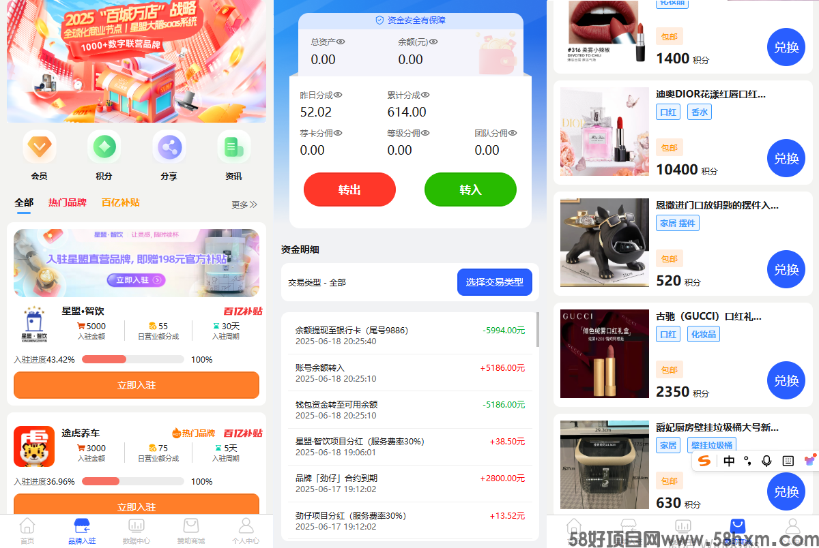Click 兑换 for the 630 积分 trash bin
Screen dimensions: 819x548
[786, 491]
